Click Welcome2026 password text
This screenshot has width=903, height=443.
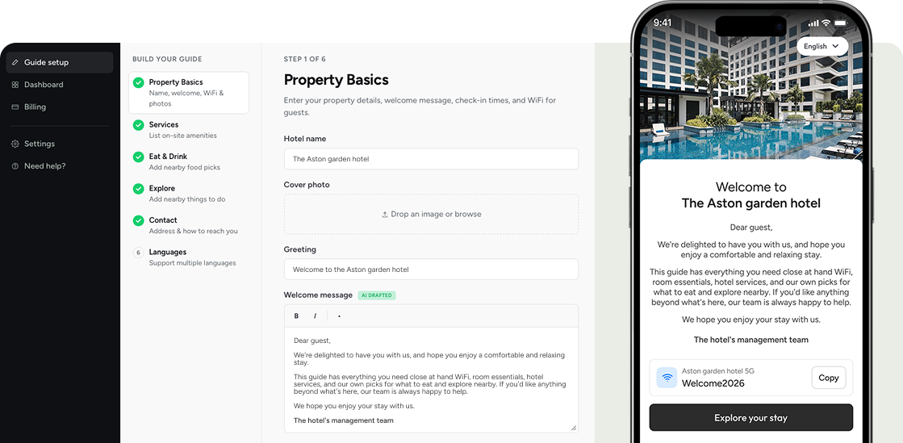(713, 383)
